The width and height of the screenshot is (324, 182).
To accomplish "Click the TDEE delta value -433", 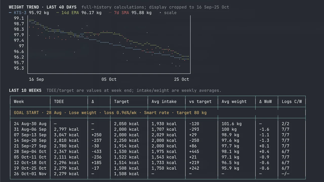I will [96, 152].
